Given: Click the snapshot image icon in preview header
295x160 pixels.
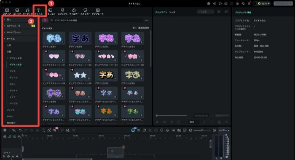Looking at the screenshot, I should pyautogui.click(x=226, y=12).
